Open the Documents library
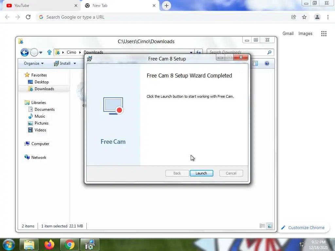This screenshot has width=335, height=251. [44, 109]
